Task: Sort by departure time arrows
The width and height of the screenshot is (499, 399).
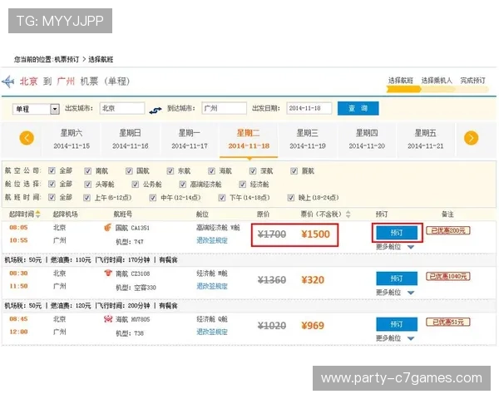Action: [x=38, y=214]
